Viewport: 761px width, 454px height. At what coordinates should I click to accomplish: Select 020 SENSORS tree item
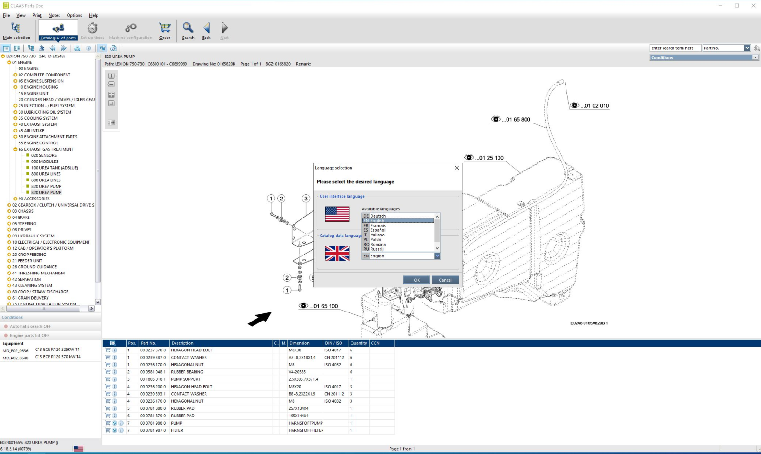point(44,155)
